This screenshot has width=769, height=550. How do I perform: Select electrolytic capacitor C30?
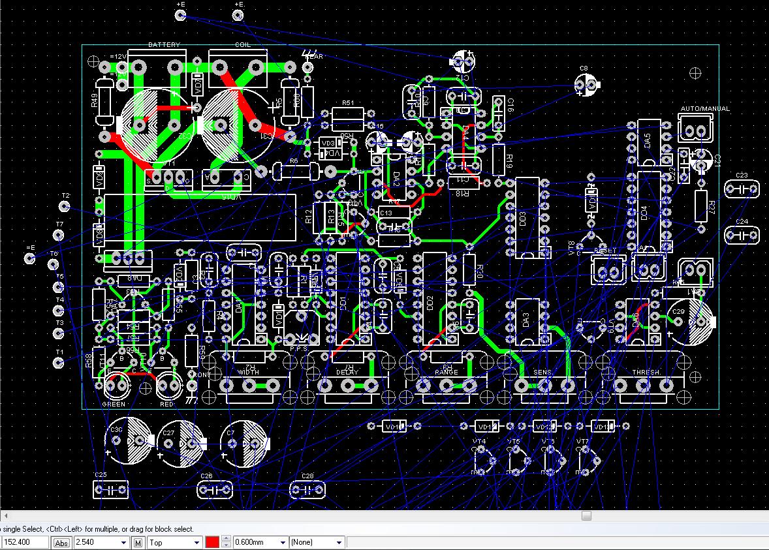coord(129,441)
